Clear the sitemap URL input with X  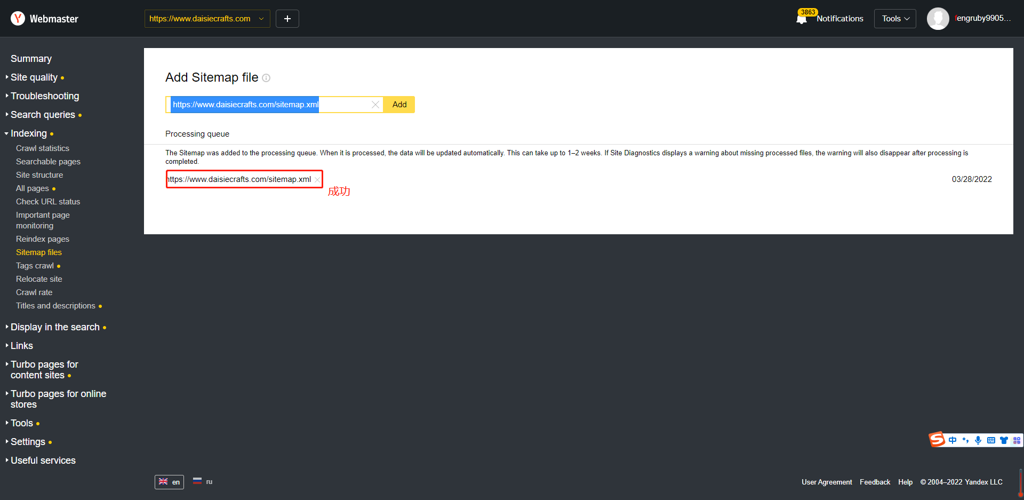375,105
